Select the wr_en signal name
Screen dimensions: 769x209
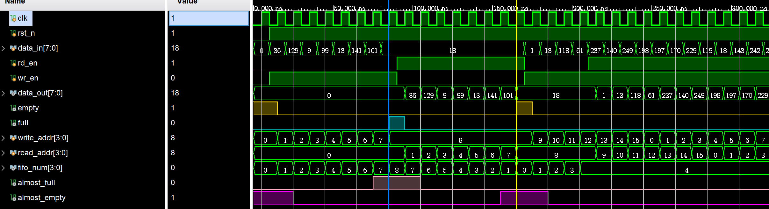28,78
